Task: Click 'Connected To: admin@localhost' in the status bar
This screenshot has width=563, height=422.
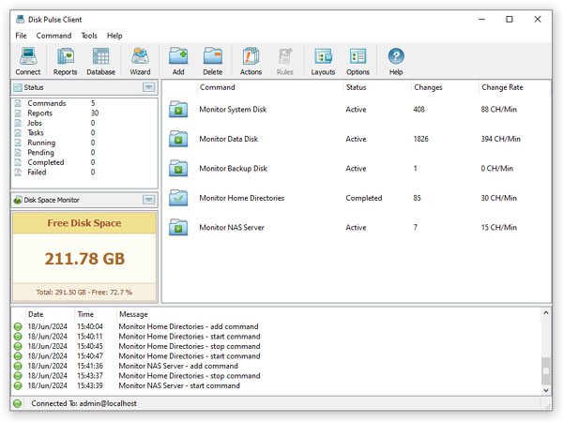Action: [x=84, y=403]
